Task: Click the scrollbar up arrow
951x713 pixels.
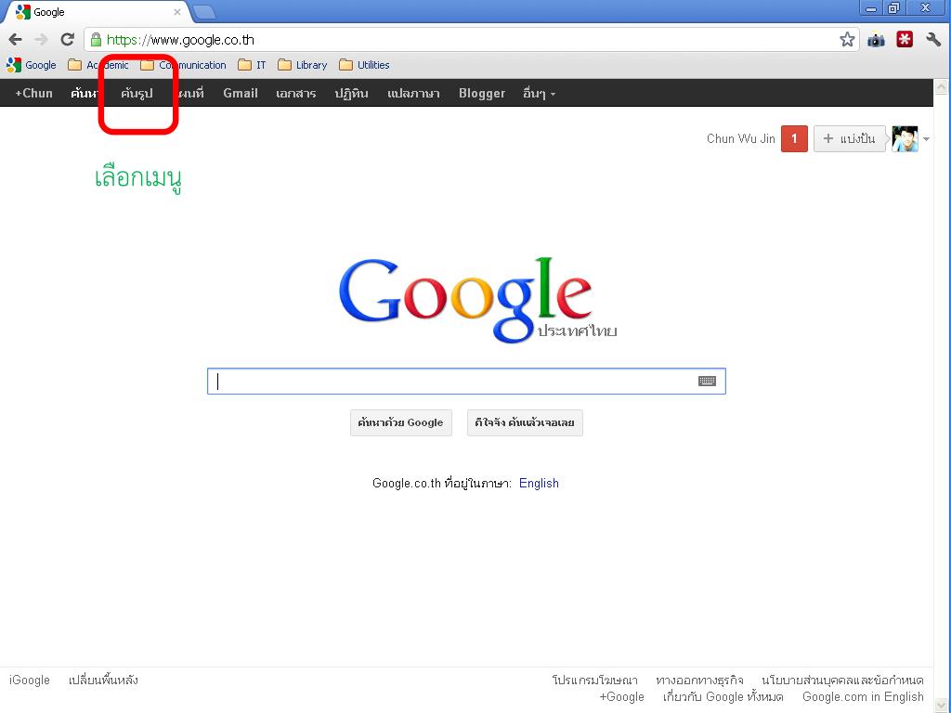Action: tap(942, 86)
